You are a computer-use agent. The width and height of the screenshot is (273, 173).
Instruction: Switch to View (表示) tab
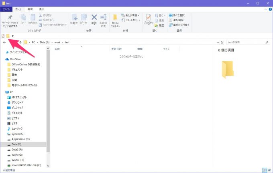[42, 9]
